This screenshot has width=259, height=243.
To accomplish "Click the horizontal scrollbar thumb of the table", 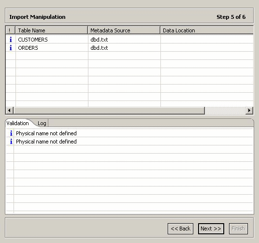I will coord(109,110).
